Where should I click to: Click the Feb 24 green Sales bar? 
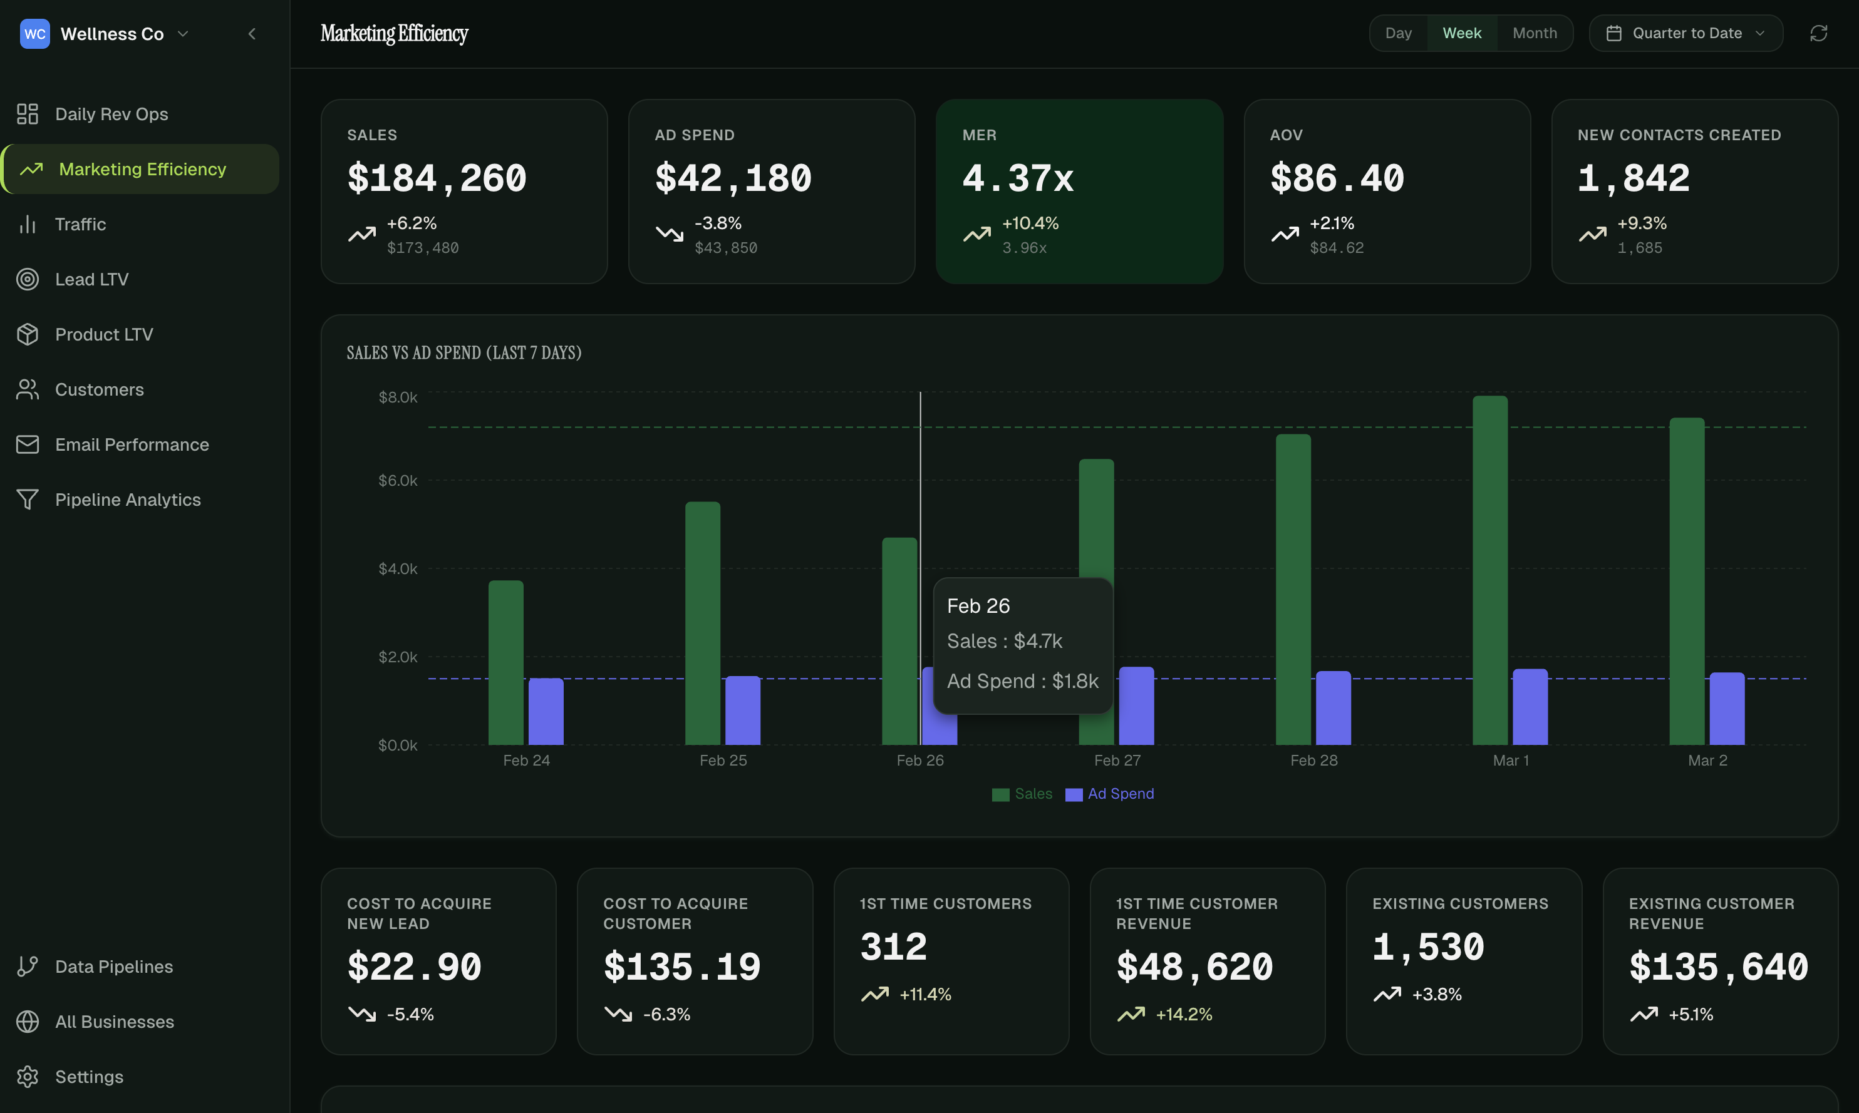pos(505,663)
